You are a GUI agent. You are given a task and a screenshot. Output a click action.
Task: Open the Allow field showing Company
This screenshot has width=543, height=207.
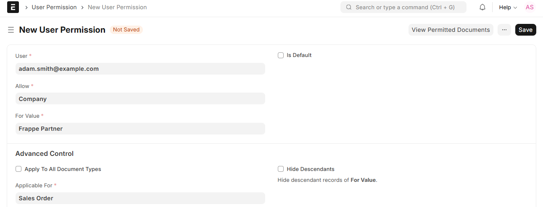point(140,98)
